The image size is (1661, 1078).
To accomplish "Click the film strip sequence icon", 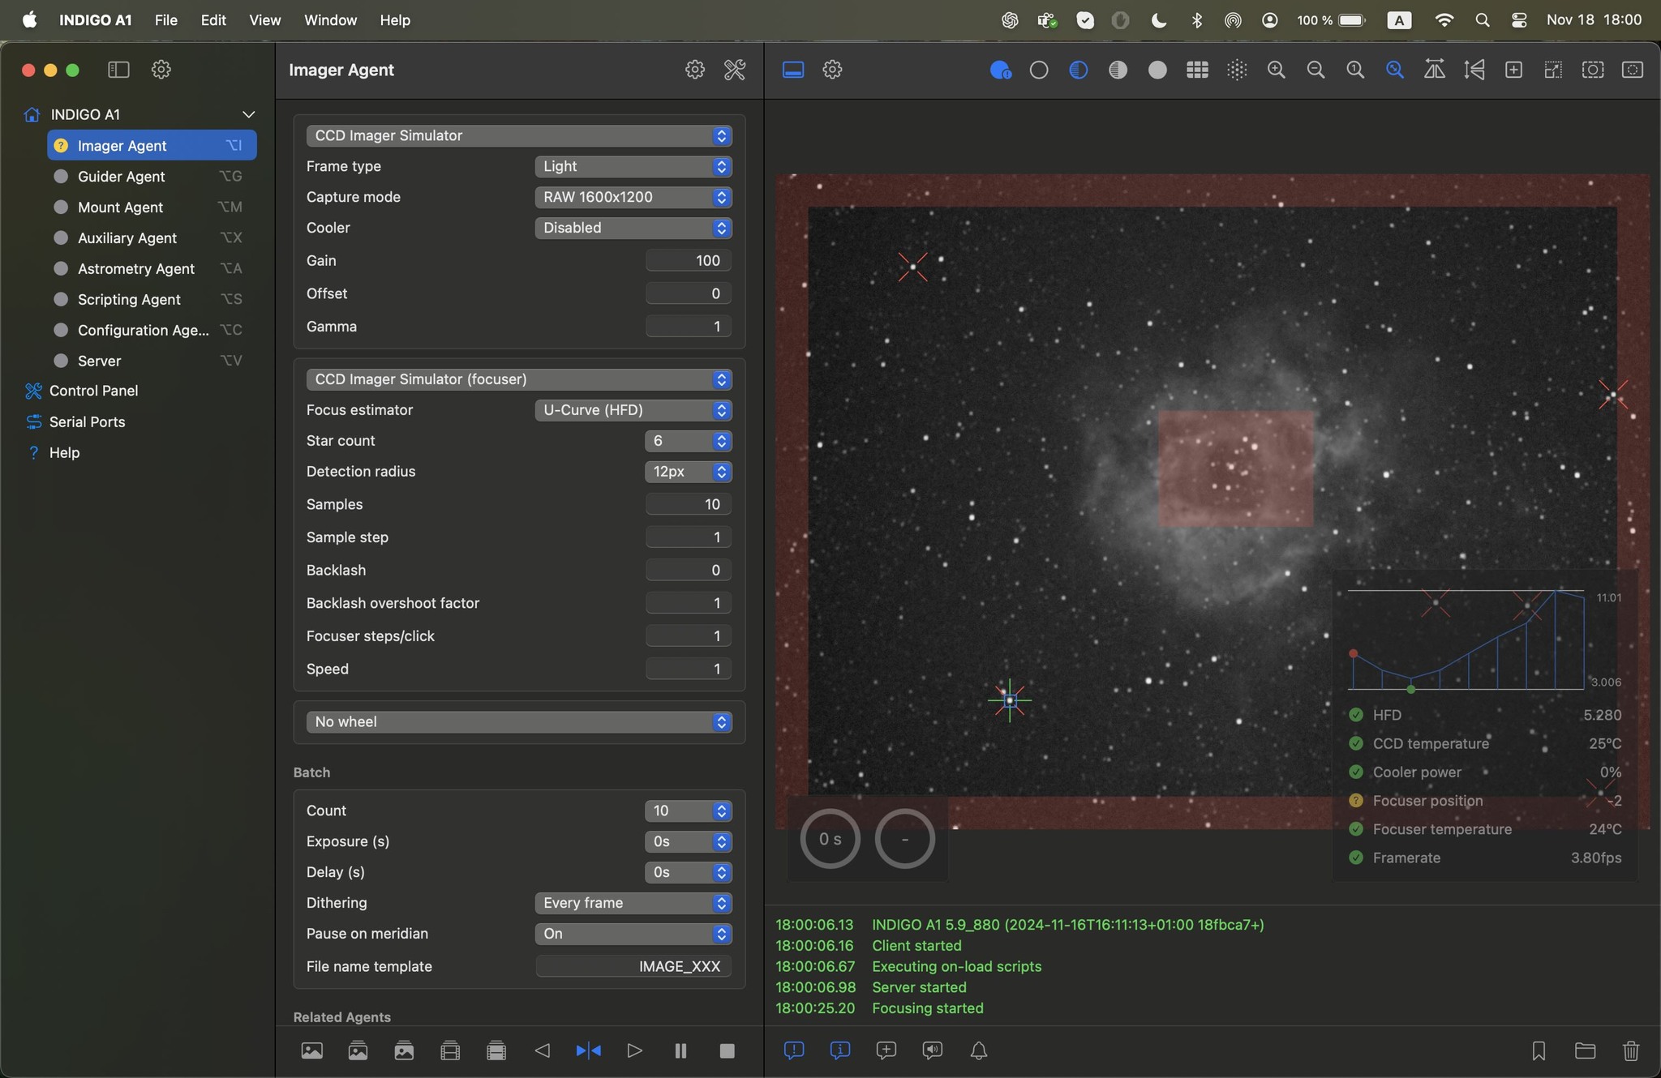I will pyautogui.click(x=450, y=1050).
